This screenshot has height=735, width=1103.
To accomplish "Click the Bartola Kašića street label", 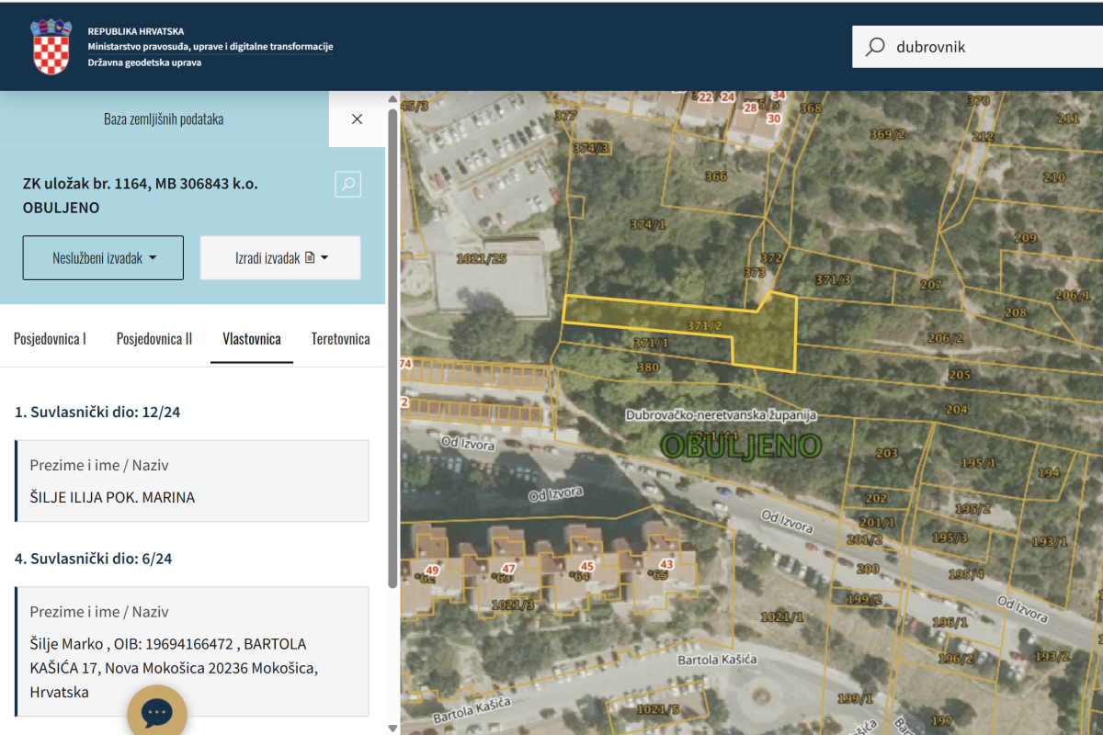I will pyautogui.click(x=716, y=660).
